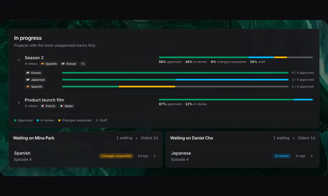Select the Spanish chip beside the 1 / 4 approved bar
328x196 pixels.
(x=34, y=87)
